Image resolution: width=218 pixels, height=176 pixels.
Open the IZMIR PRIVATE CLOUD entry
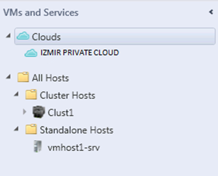click(79, 52)
